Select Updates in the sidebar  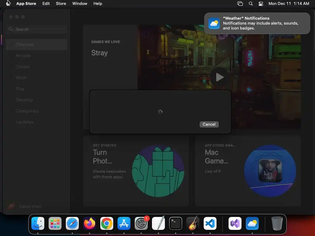37,122
